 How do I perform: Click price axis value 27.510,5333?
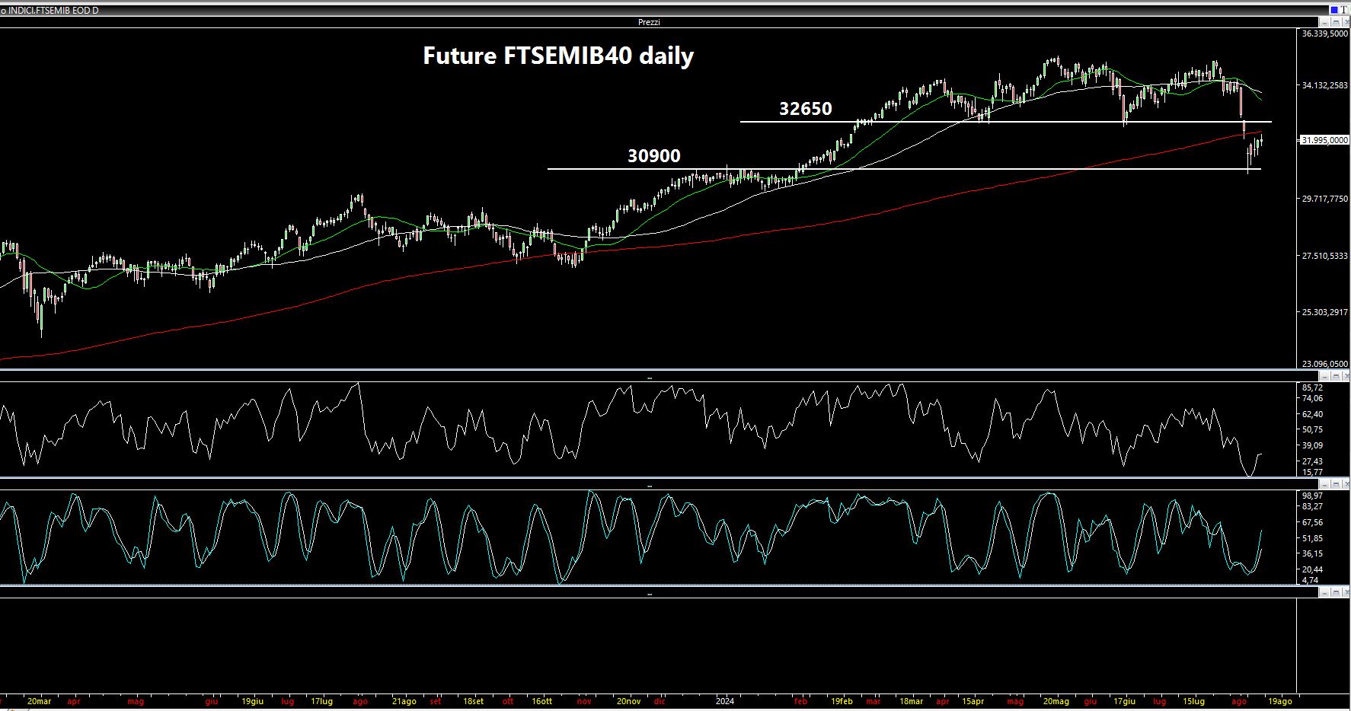click(1324, 256)
